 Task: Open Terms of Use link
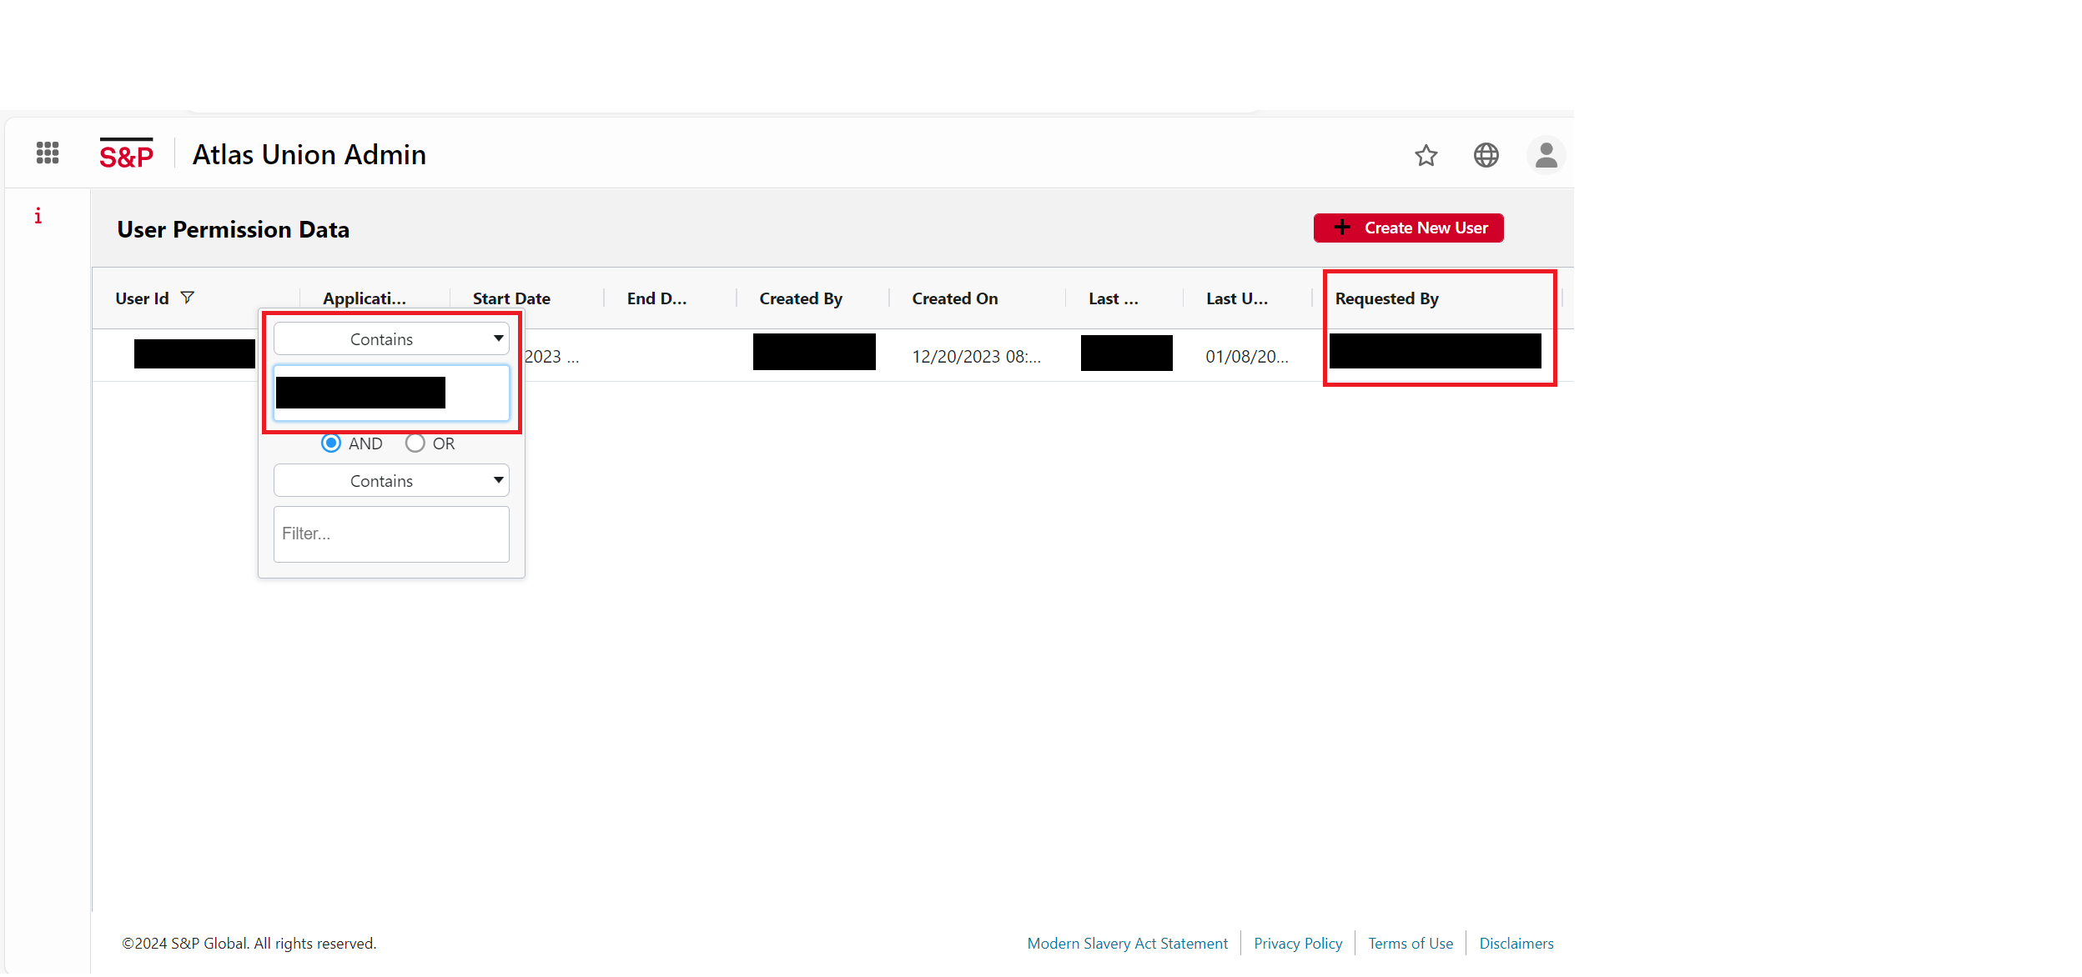(1410, 944)
